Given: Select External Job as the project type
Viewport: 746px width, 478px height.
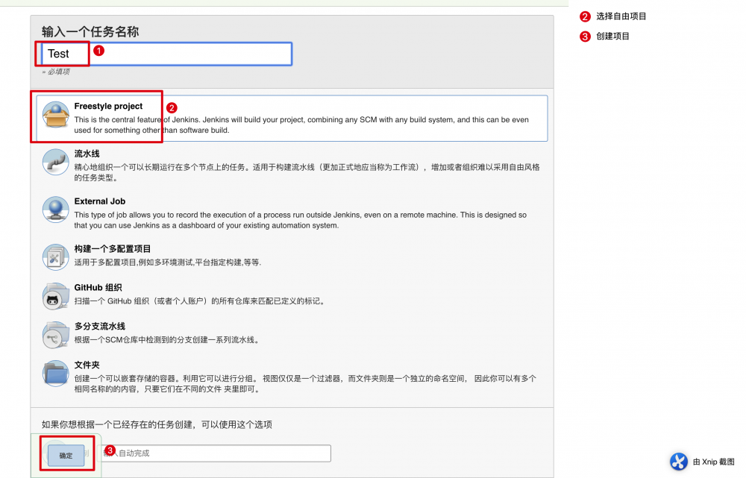Looking at the screenshot, I should [x=101, y=201].
